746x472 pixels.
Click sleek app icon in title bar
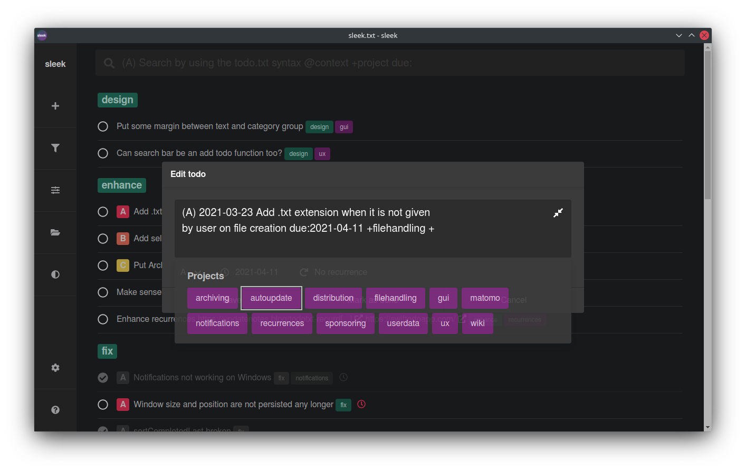coord(42,35)
